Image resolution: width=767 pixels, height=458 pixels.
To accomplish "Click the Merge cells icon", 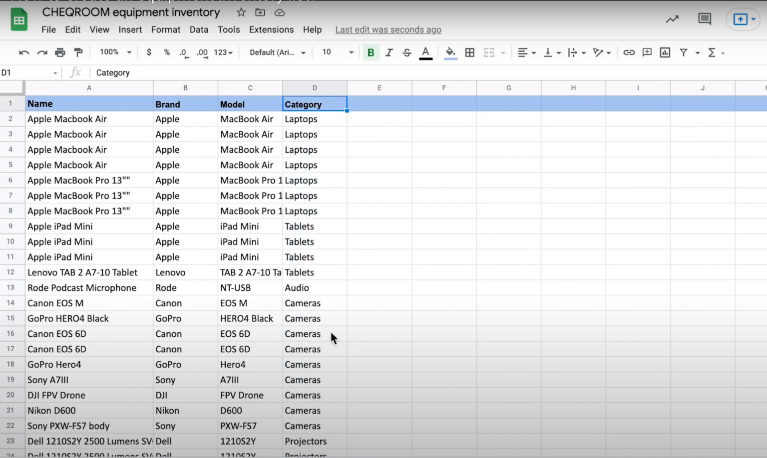I will pos(489,52).
